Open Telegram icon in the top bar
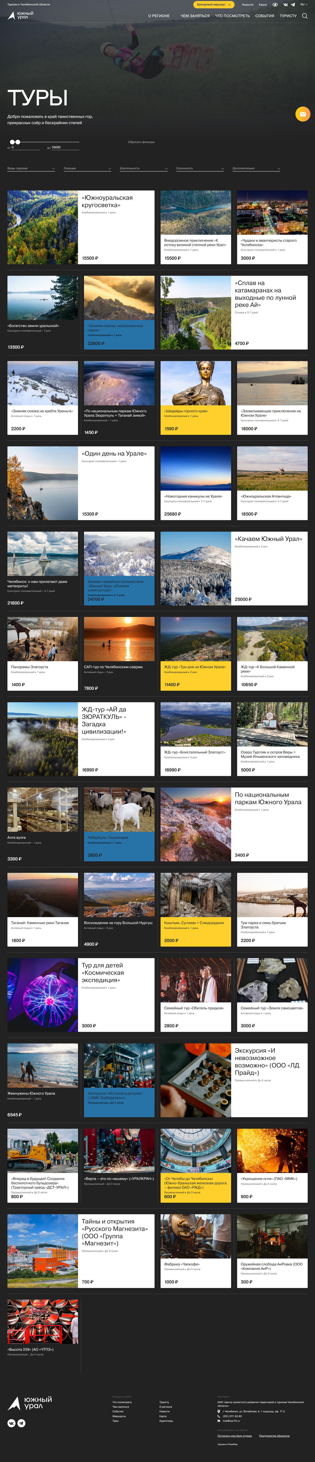Image resolution: width=315 pixels, height=1462 pixels. (x=293, y=4)
